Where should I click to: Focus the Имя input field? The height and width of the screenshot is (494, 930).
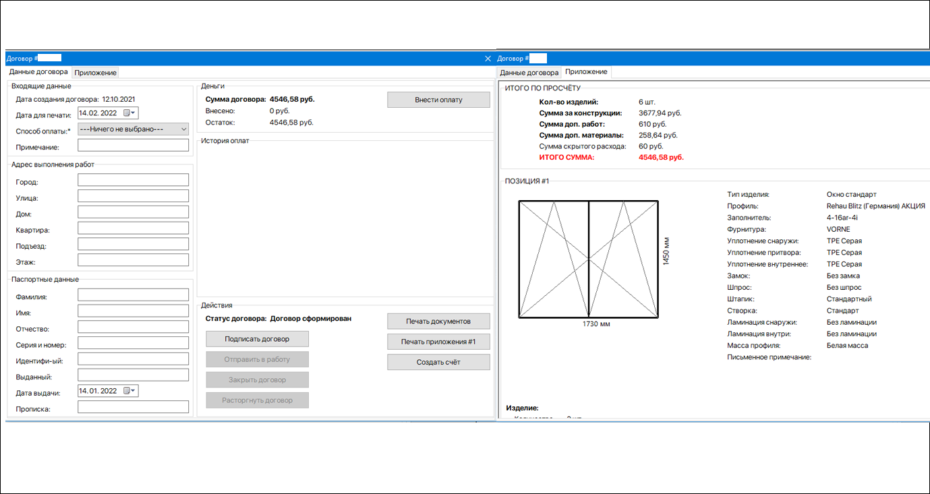coord(134,311)
